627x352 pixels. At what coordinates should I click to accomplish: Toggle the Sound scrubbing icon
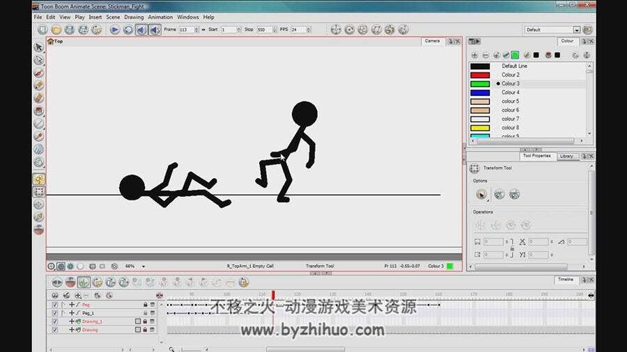point(155,30)
